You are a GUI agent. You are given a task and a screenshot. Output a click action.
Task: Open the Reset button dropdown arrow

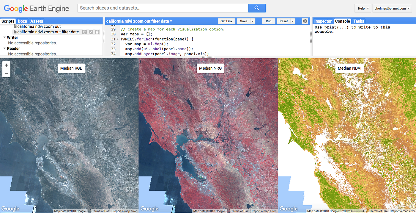(293, 21)
